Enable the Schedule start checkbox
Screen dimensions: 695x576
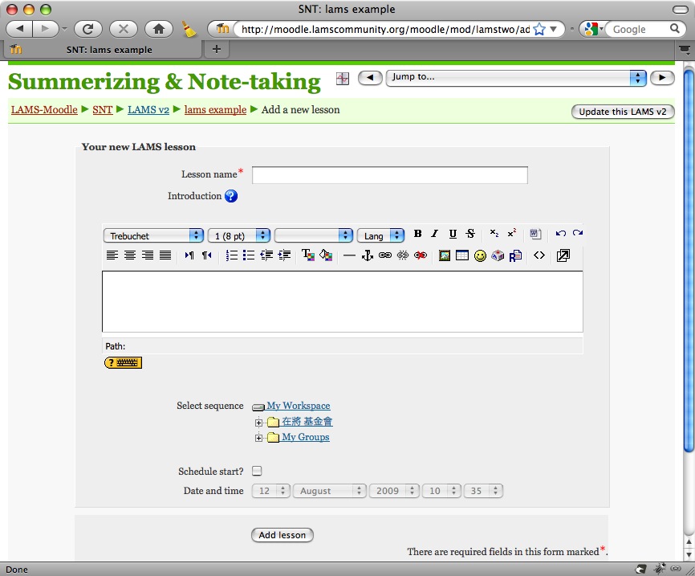(x=257, y=472)
